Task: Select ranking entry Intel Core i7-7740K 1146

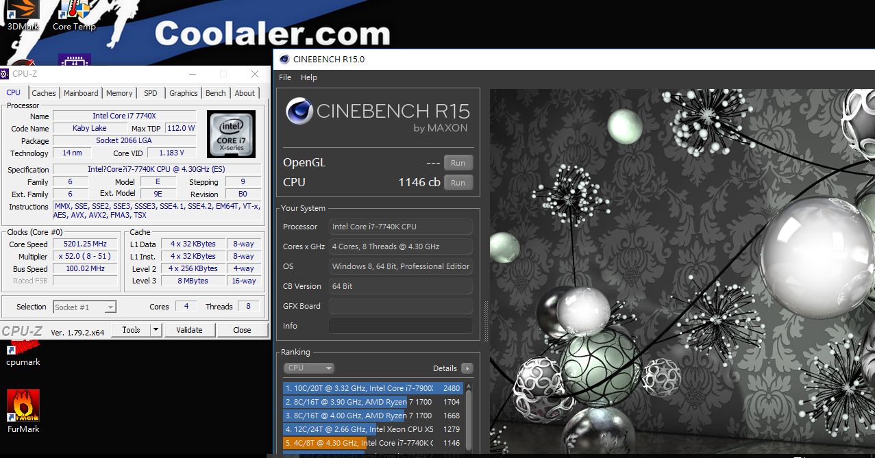Action: 373,443
